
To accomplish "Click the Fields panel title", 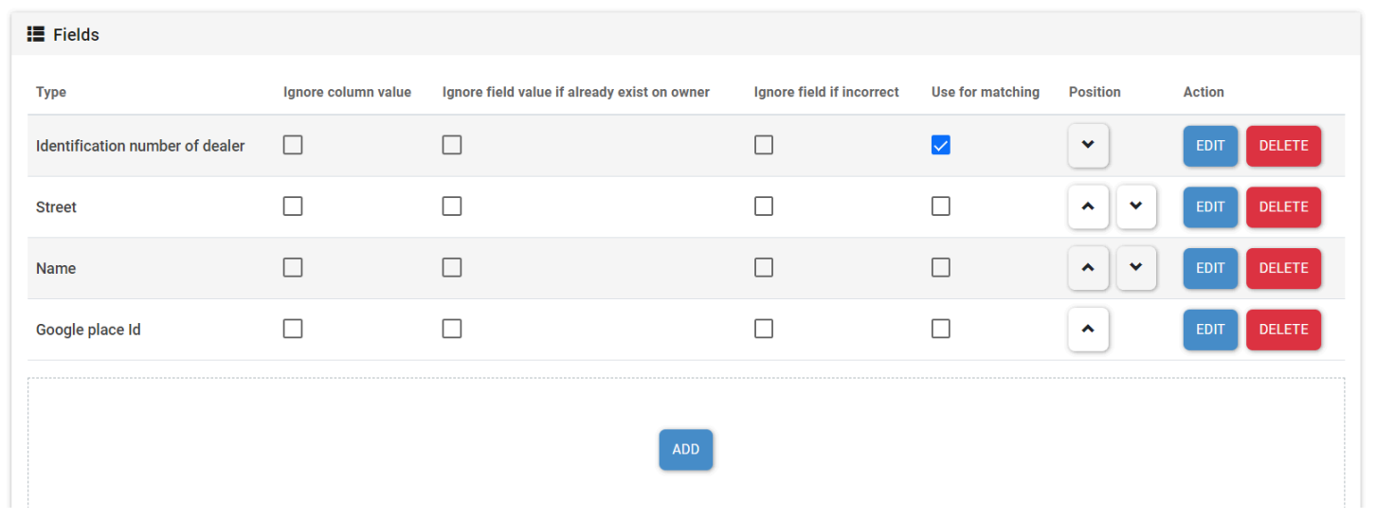I will pyautogui.click(x=76, y=34).
